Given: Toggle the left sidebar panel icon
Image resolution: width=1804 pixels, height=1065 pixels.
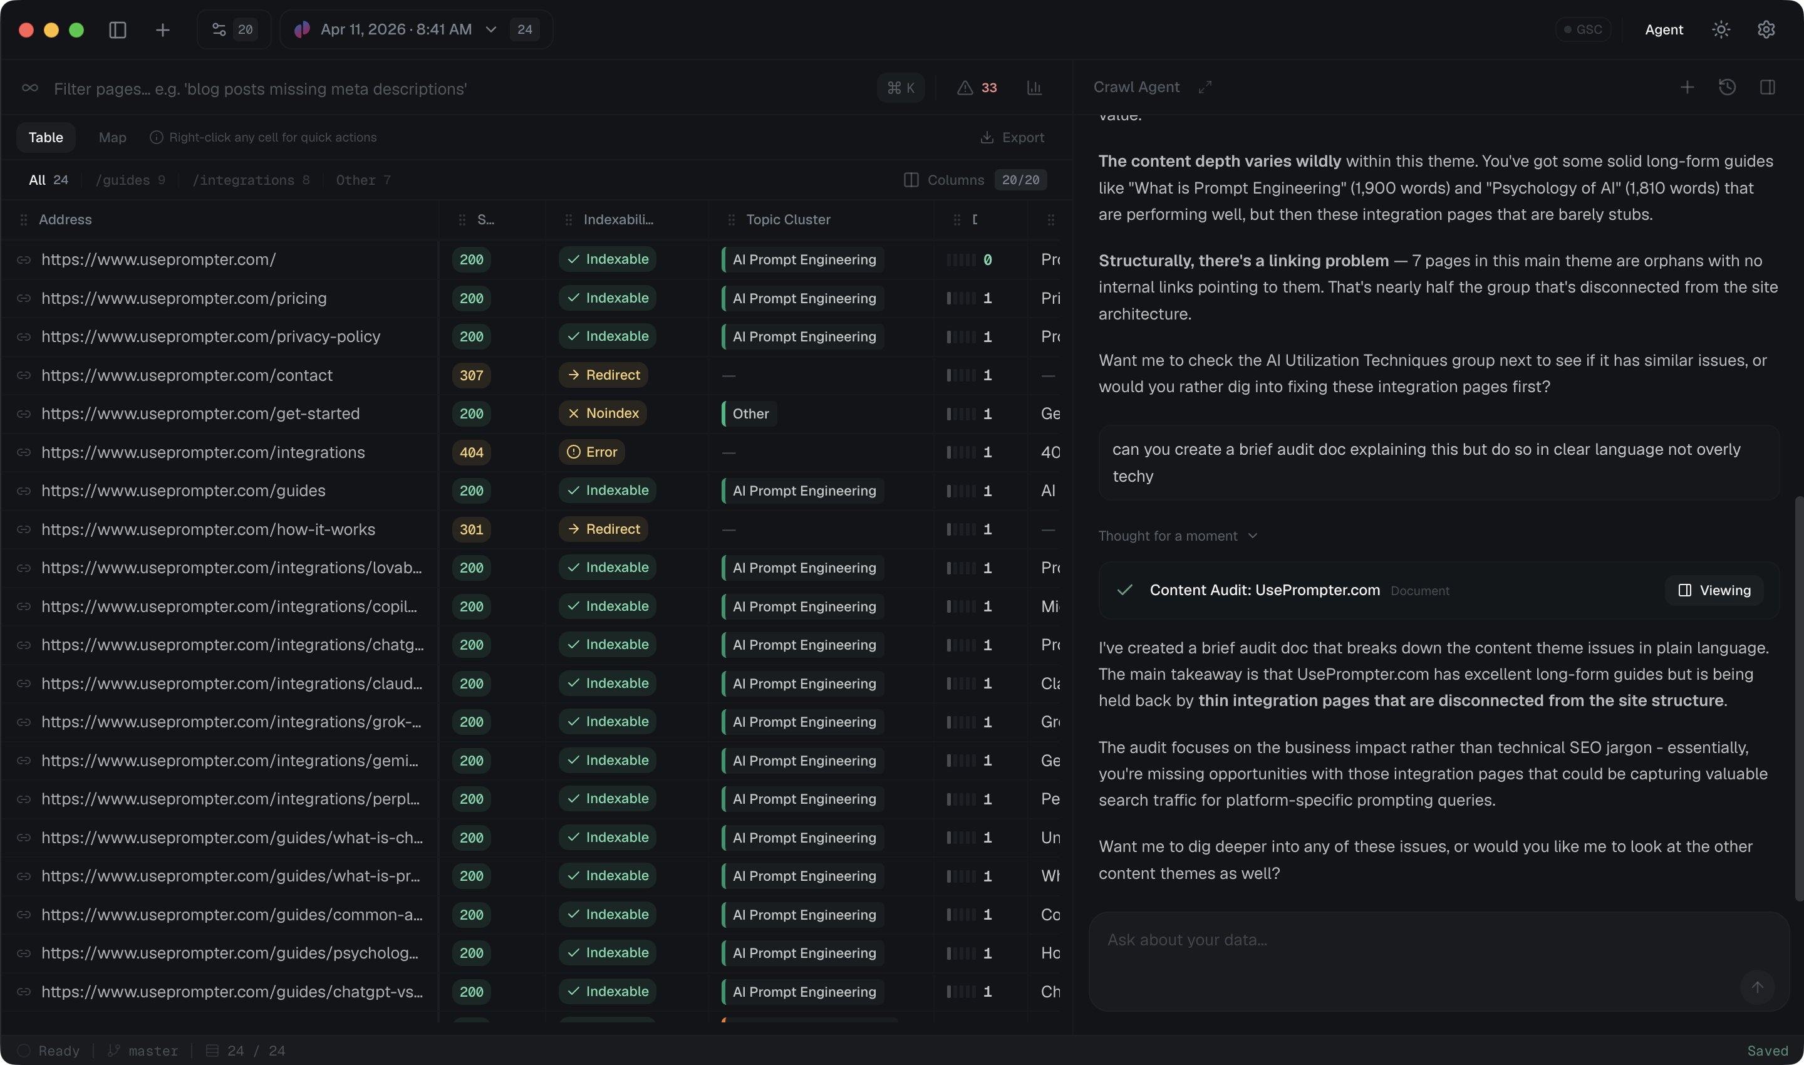Looking at the screenshot, I should [118, 29].
